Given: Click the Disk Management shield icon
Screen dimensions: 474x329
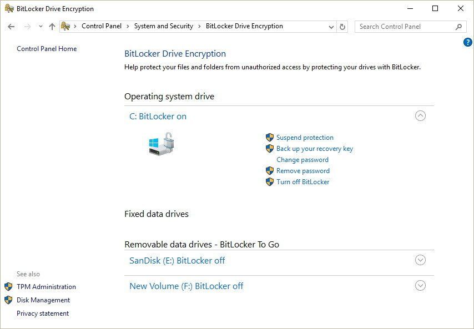Looking at the screenshot, I should click(8, 300).
